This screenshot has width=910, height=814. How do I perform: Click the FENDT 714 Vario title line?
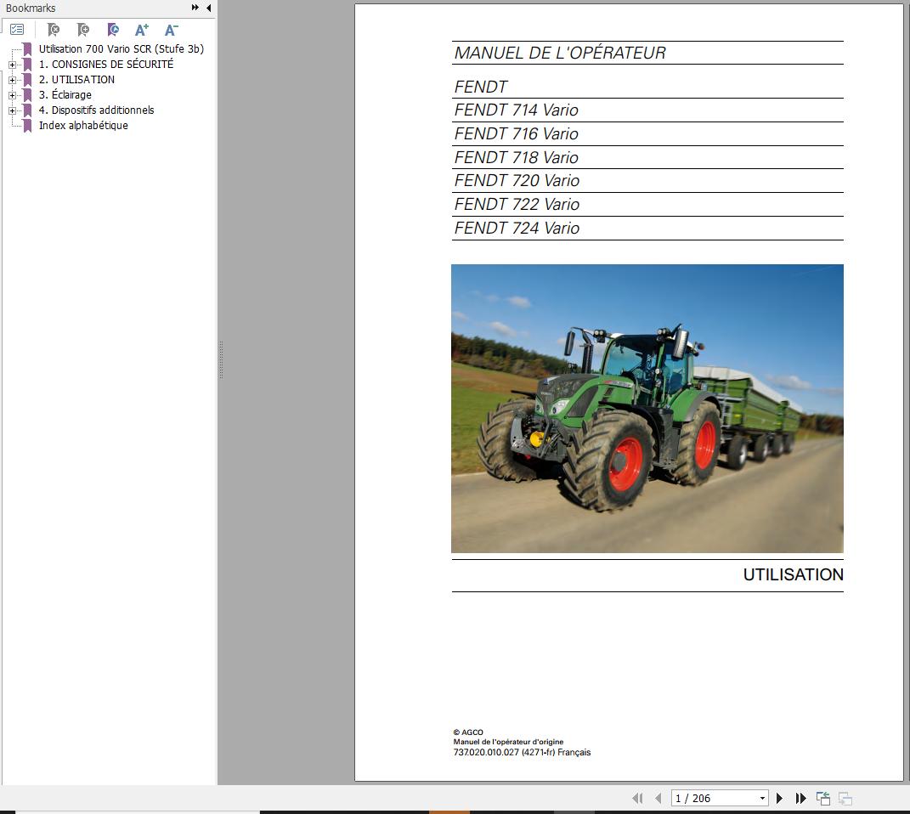click(516, 110)
